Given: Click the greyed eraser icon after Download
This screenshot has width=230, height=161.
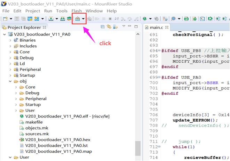Looking at the screenshot, I should pyautogui.click(x=89, y=19).
